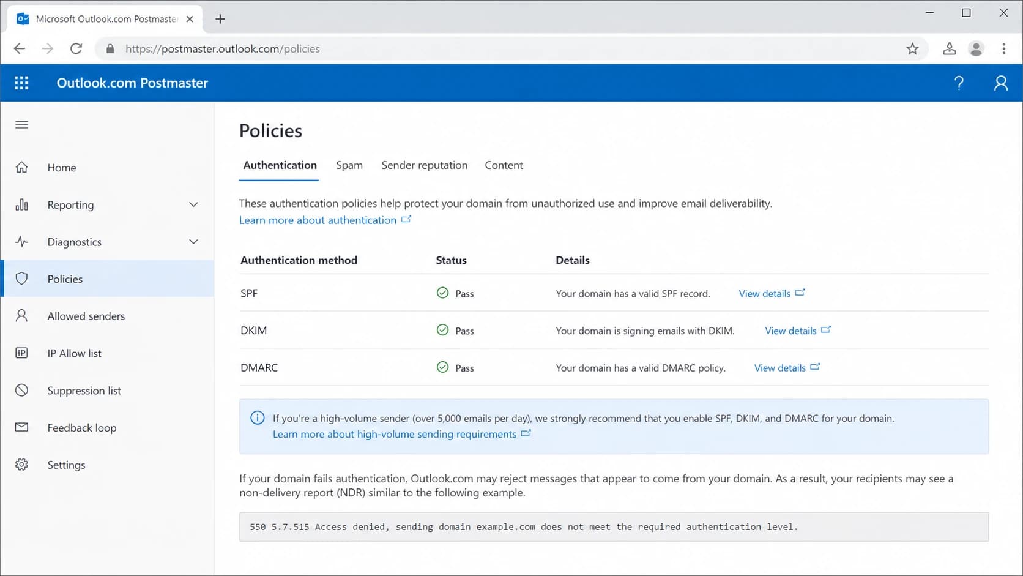Click the external link icon beside DKIM View details
The width and height of the screenshot is (1023, 576).
pos(826,329)
